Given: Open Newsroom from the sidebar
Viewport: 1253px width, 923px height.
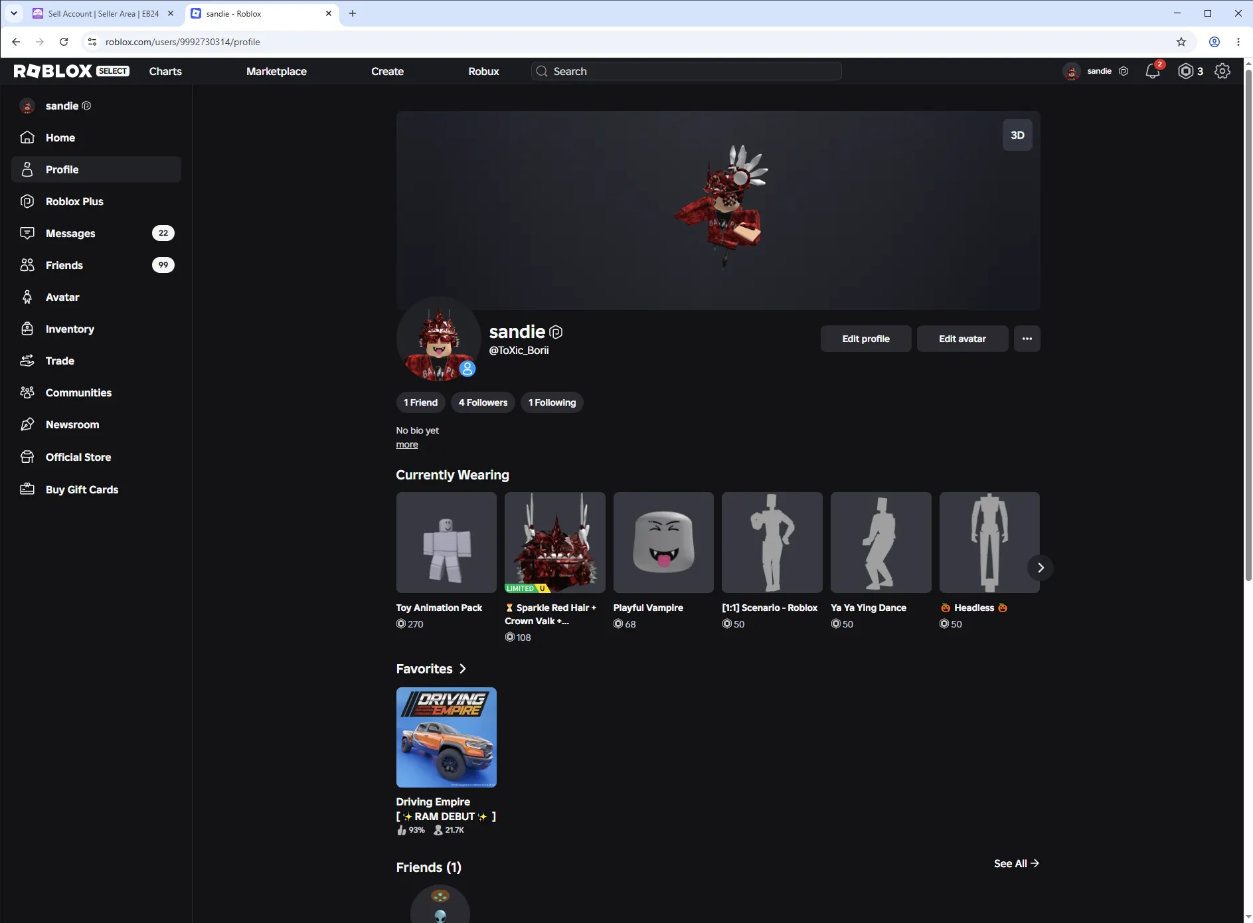Looking at the screenshot, I should coord(96,424).
